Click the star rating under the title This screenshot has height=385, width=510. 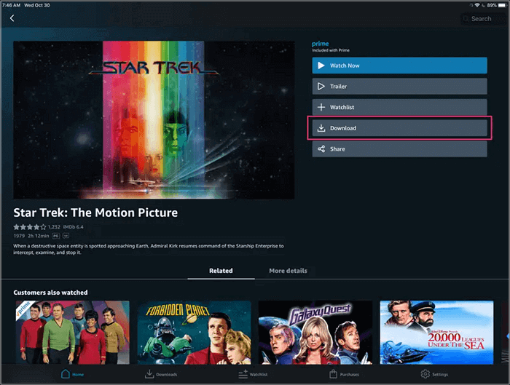pos(30,227)
